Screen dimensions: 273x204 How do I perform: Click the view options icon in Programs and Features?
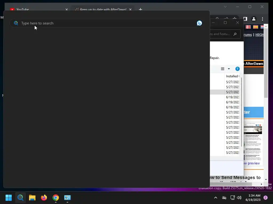[x=223, y=69]
